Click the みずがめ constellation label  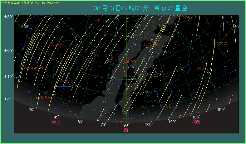(x=58, y=45)
